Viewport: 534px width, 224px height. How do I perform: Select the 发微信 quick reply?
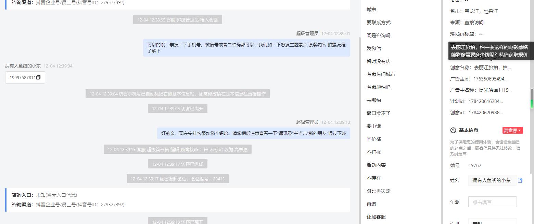373,48
